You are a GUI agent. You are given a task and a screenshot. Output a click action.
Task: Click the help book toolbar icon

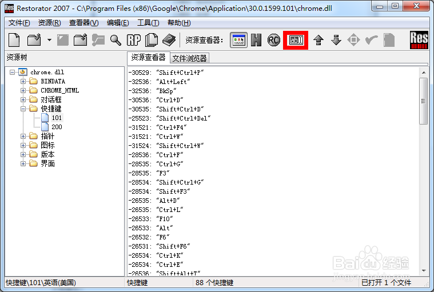click(x=169, y=40)
